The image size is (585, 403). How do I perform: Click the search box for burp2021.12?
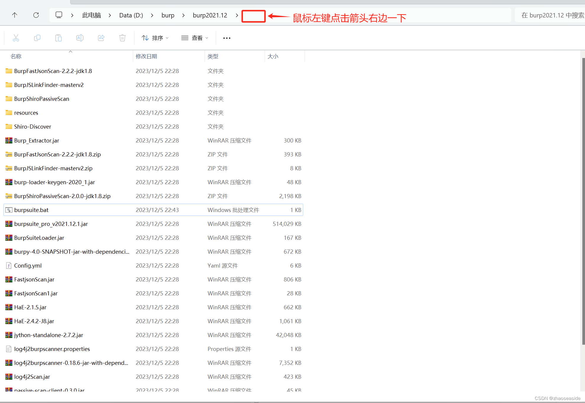tap(550, 15)
